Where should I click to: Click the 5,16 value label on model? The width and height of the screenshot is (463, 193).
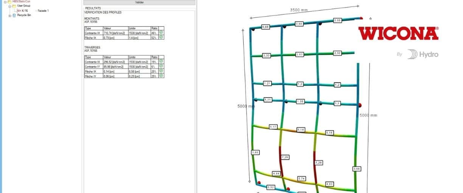coord(329,133)
